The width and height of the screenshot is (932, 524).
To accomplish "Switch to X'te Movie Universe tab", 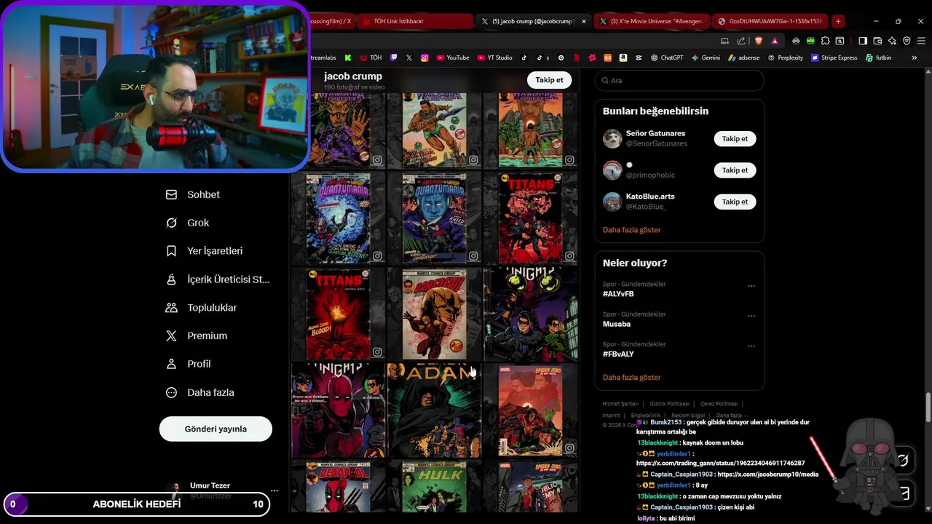I will pyautogui.click(x=650, y=21).
